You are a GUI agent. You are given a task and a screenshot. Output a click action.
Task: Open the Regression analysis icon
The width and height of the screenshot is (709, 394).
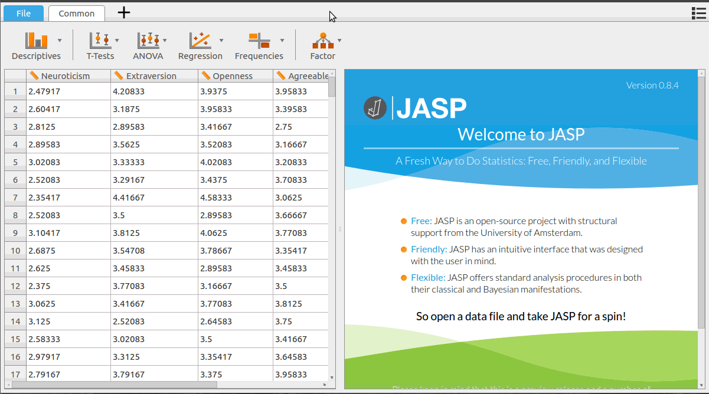point(200,40)
